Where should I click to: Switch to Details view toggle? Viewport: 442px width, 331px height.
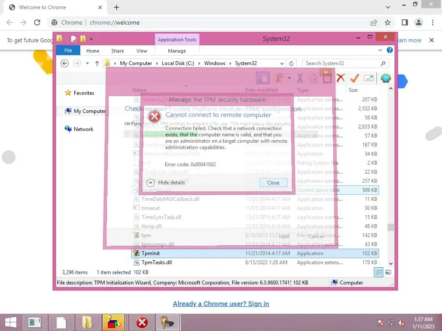379,272
